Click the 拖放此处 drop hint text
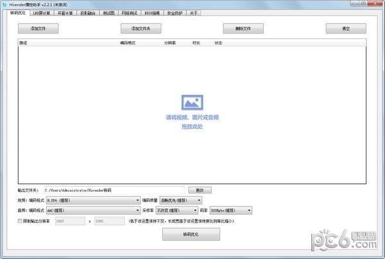385x259 pixels. tap(193, 126)
